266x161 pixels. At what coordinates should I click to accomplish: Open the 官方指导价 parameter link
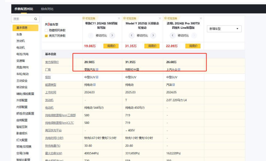(x=52, y=62)
